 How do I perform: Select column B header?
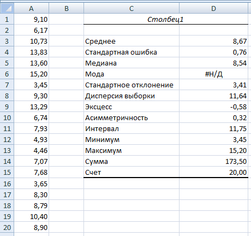[x=67, y=8]
